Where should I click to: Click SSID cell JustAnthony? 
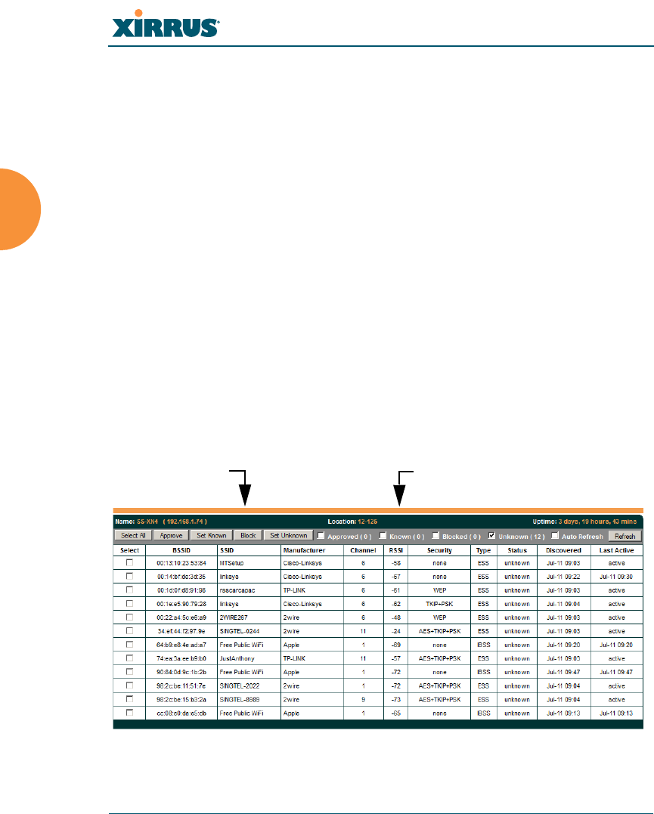(237, 659)
